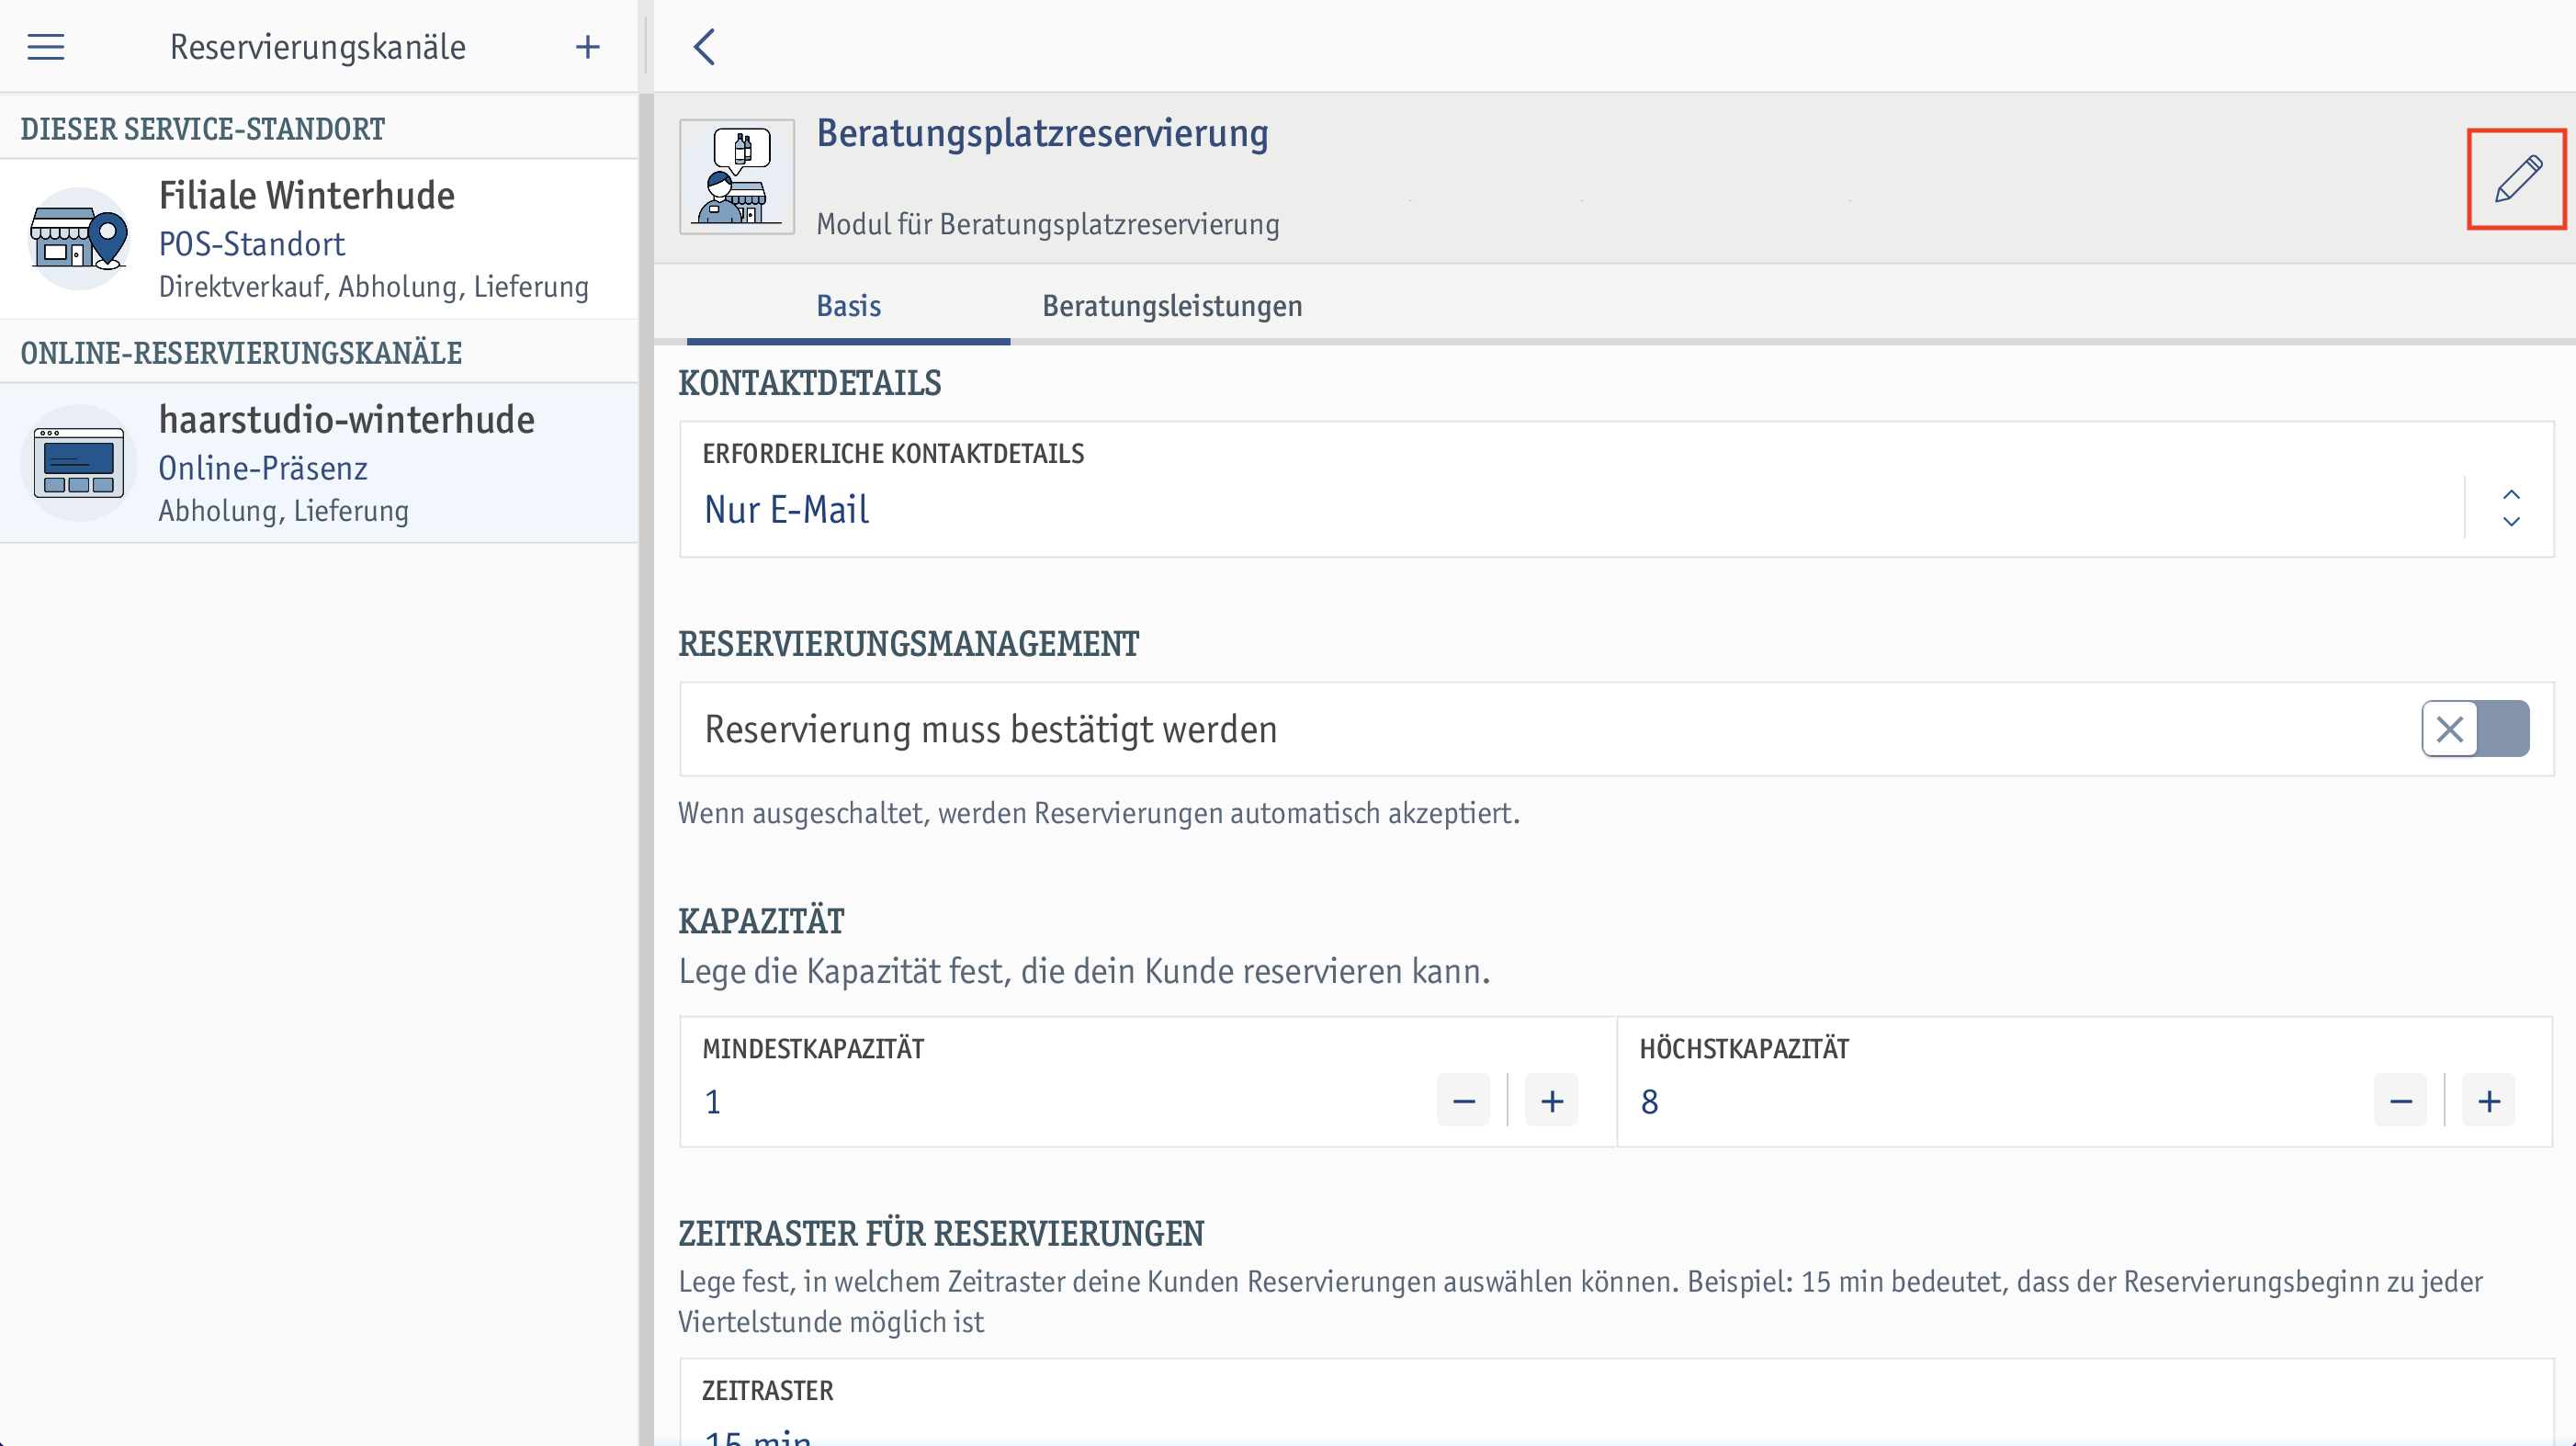This screenshot has height=1446, width=2576.
Task: Decrease Höchstkapazität with minus button
Action: pyautogui.click(x=2400, y=1101)
